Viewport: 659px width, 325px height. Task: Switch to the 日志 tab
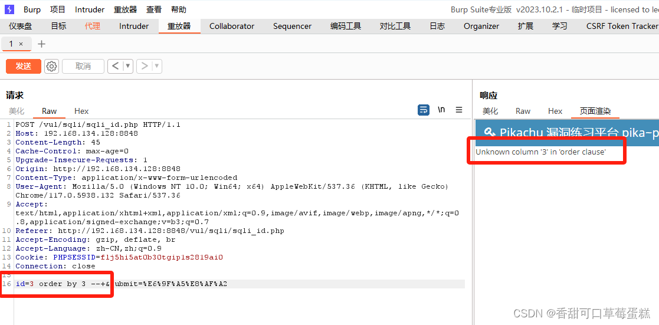(x=437, y=26)
